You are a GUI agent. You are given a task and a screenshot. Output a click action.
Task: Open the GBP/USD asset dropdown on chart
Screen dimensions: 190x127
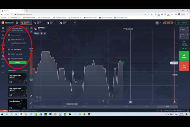(x=42, y=28)
